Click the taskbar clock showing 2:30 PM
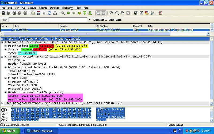Screen dimensions: 214x134 coord(206,131)
